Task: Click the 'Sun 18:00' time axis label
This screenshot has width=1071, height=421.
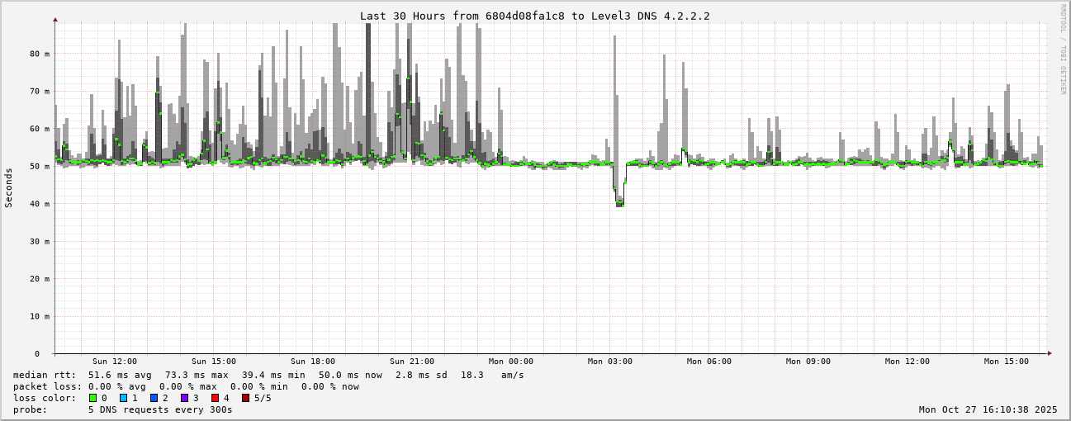Action: (x=313, y=362)
